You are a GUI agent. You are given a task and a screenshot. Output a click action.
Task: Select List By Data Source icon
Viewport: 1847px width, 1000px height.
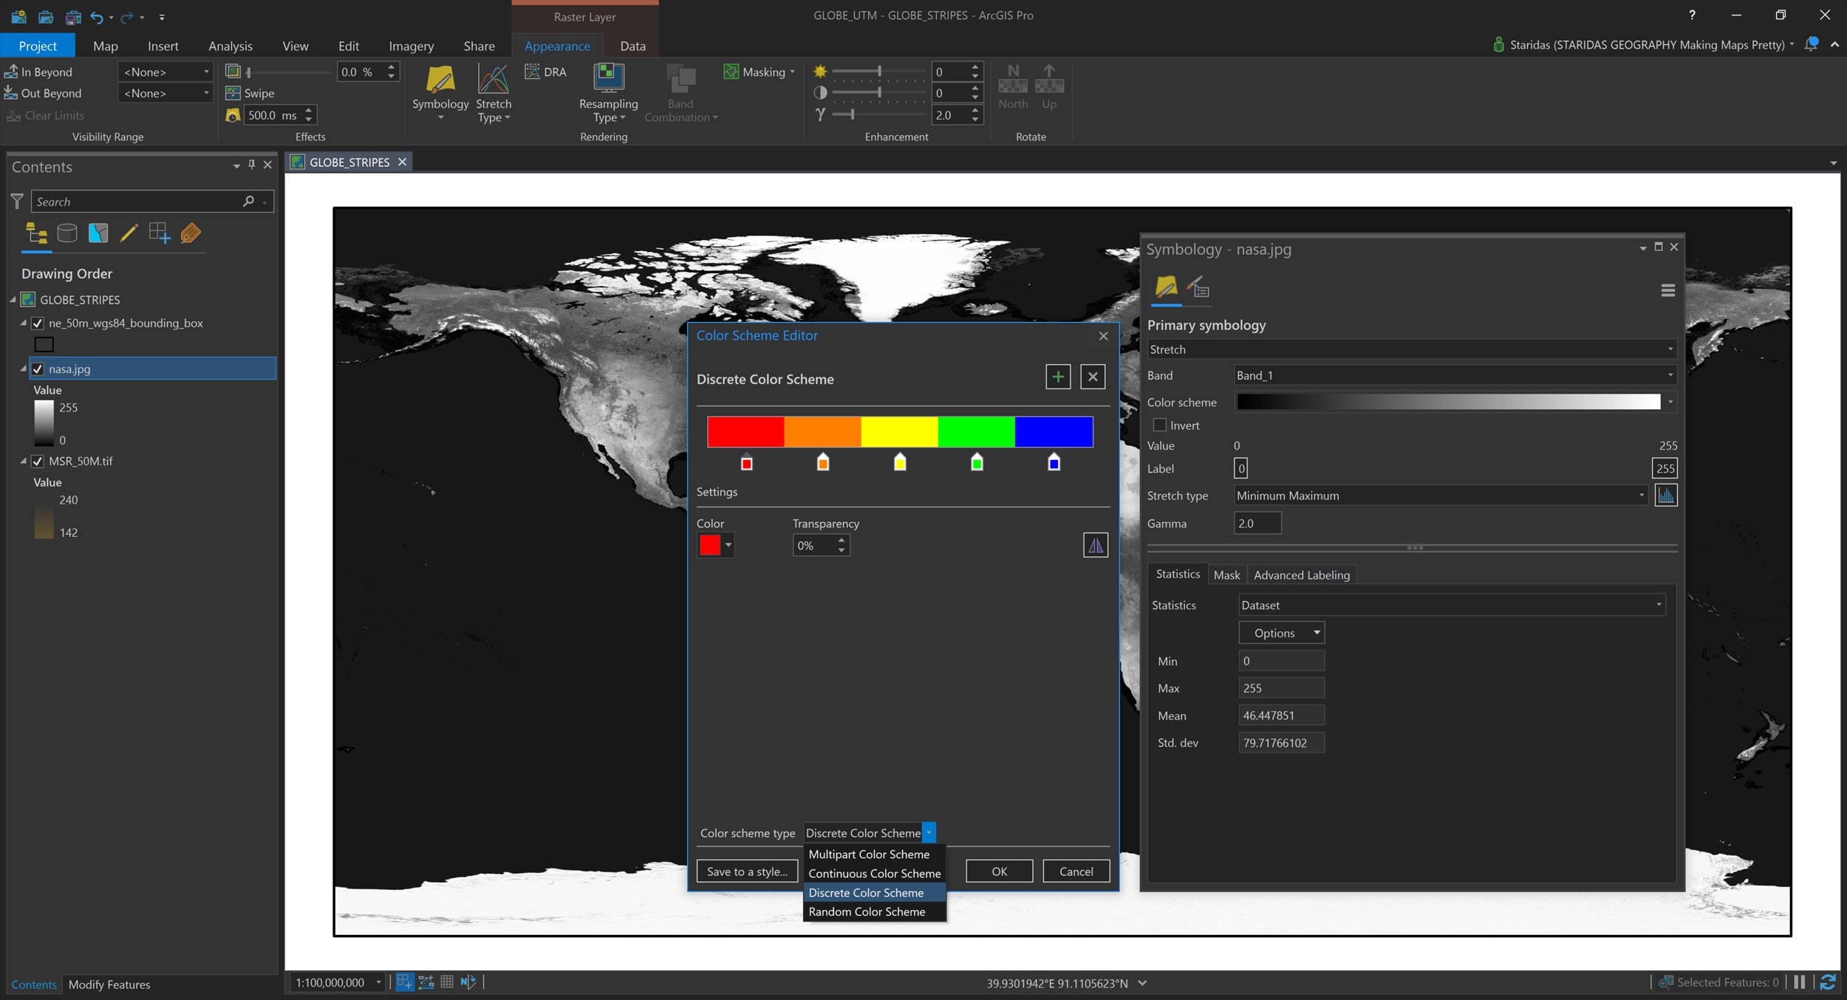click(67, 233)
